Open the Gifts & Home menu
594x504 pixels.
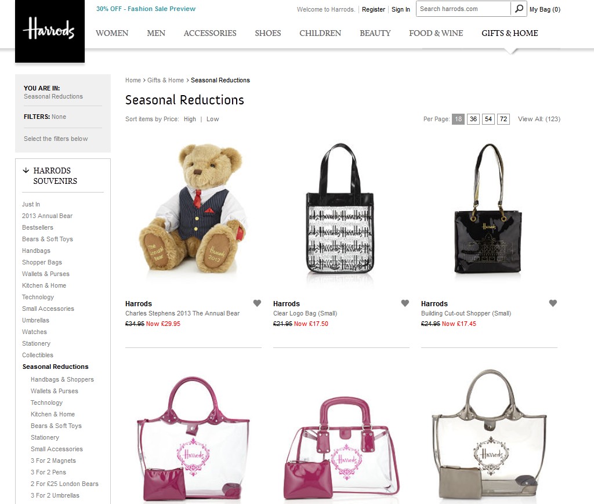[x=509, y=33]
